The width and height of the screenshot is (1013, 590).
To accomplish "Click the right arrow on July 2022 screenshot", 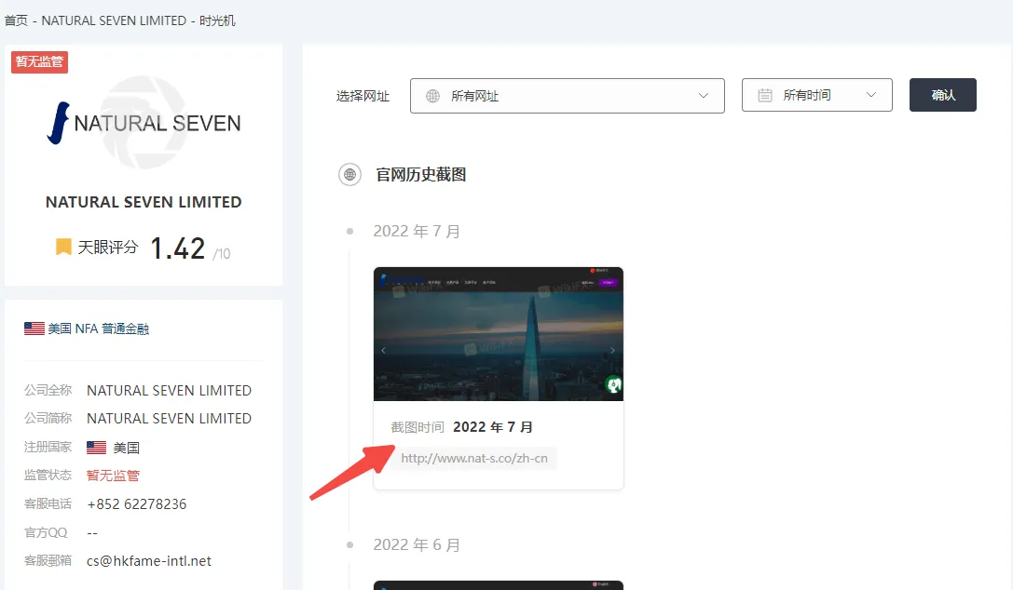I will coord(612,350).
